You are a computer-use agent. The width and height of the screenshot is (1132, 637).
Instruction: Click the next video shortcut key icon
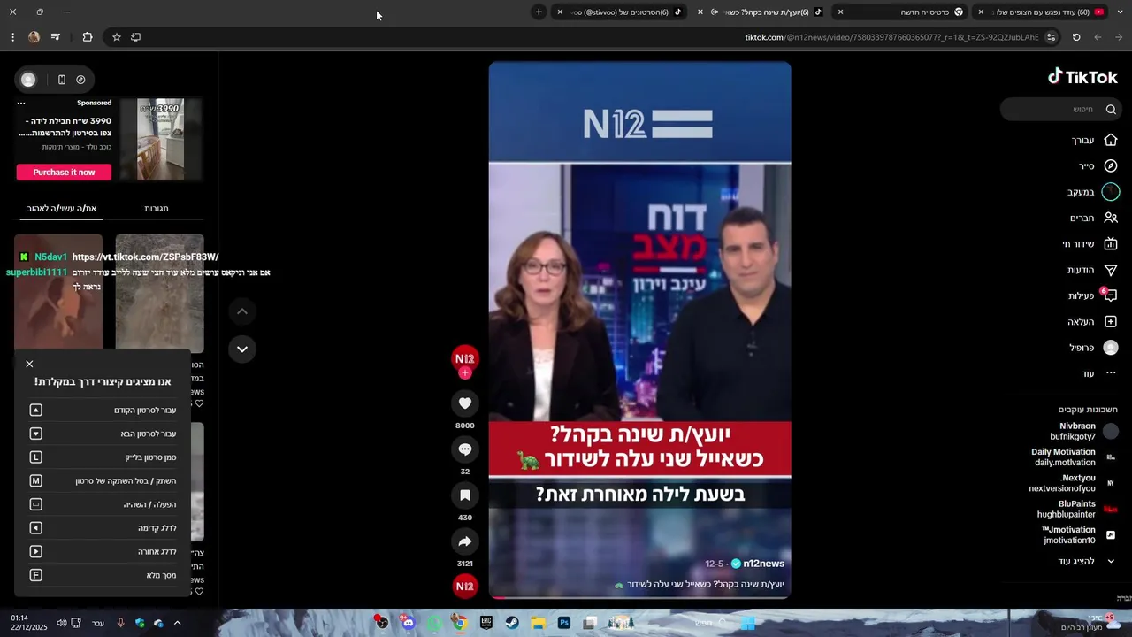coord(35,434)
